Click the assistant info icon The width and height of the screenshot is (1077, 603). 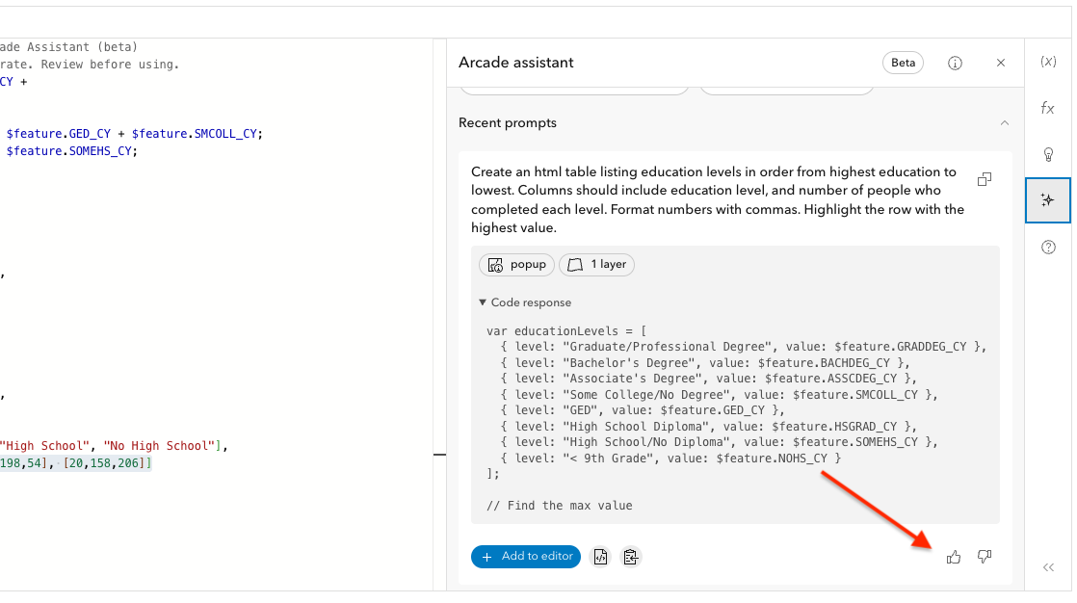[955, 63]
